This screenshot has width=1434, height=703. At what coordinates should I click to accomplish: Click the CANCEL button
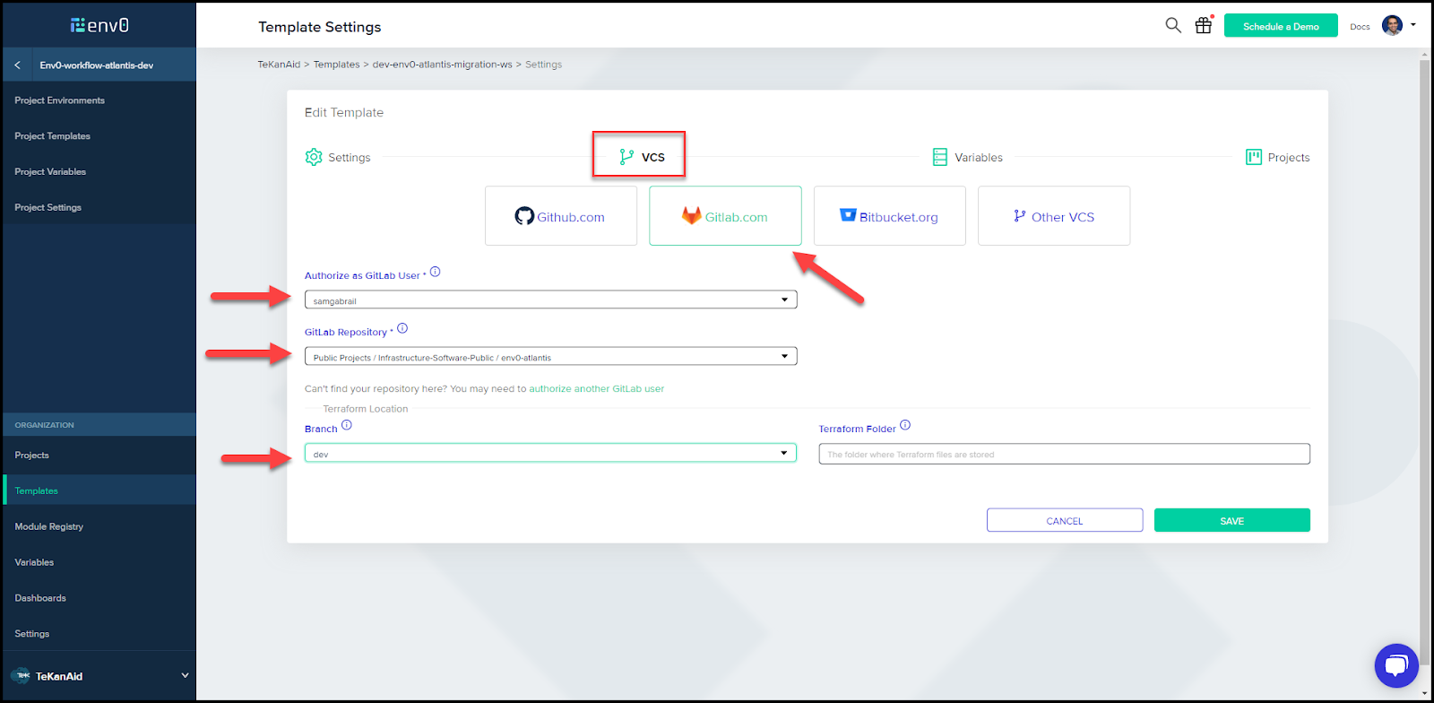[x=1065, y=520]
